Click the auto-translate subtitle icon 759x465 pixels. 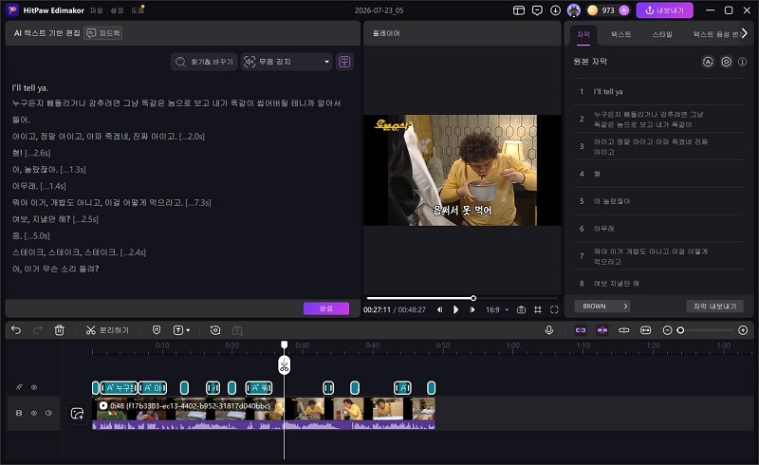tap(708, 62)
